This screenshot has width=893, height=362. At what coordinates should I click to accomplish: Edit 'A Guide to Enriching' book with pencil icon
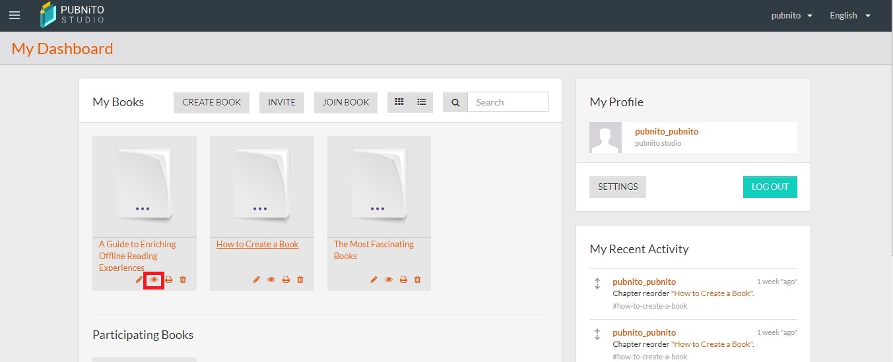[x=139, y=280]
